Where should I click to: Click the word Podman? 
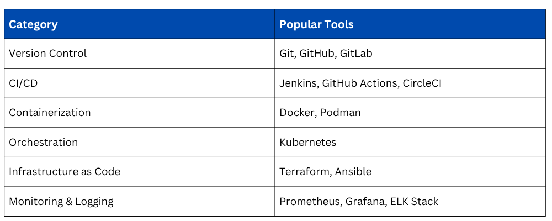tap(341, 113)
